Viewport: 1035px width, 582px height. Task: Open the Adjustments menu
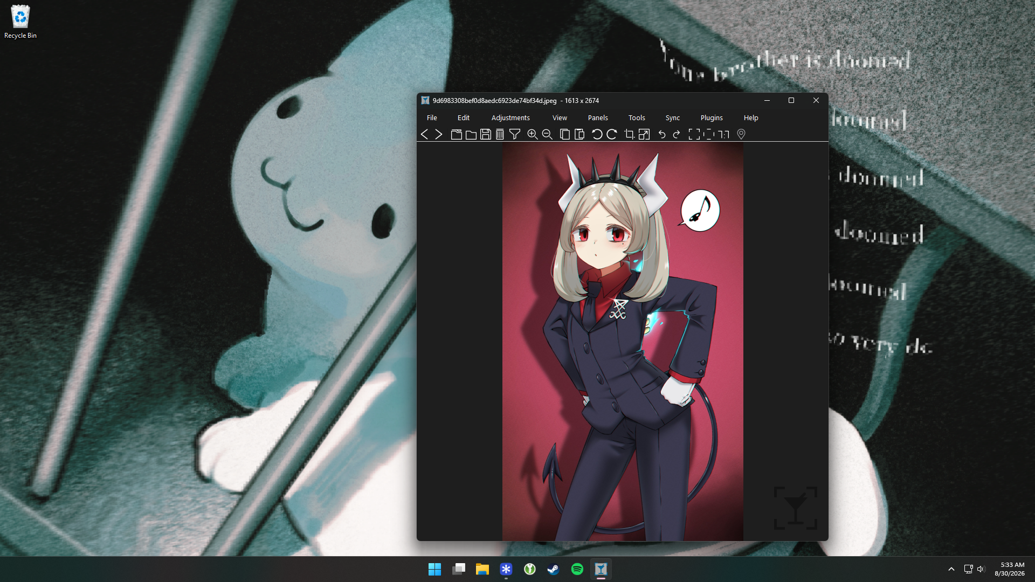click(510, 117)
